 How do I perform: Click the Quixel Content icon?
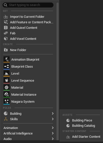(6, 28)
